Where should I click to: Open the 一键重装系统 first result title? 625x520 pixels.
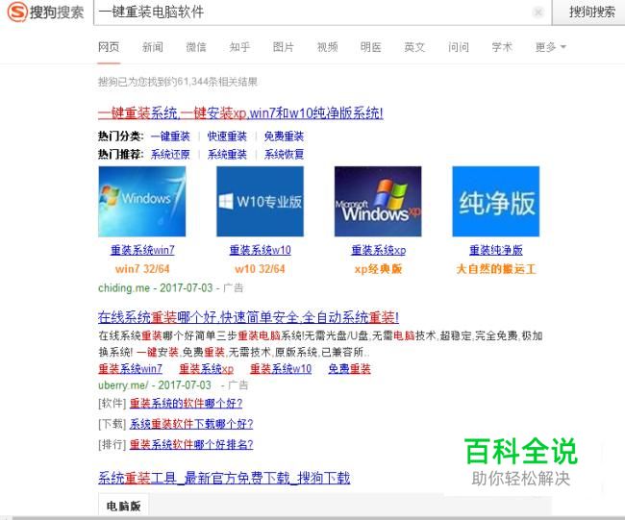tap(240, 113)
